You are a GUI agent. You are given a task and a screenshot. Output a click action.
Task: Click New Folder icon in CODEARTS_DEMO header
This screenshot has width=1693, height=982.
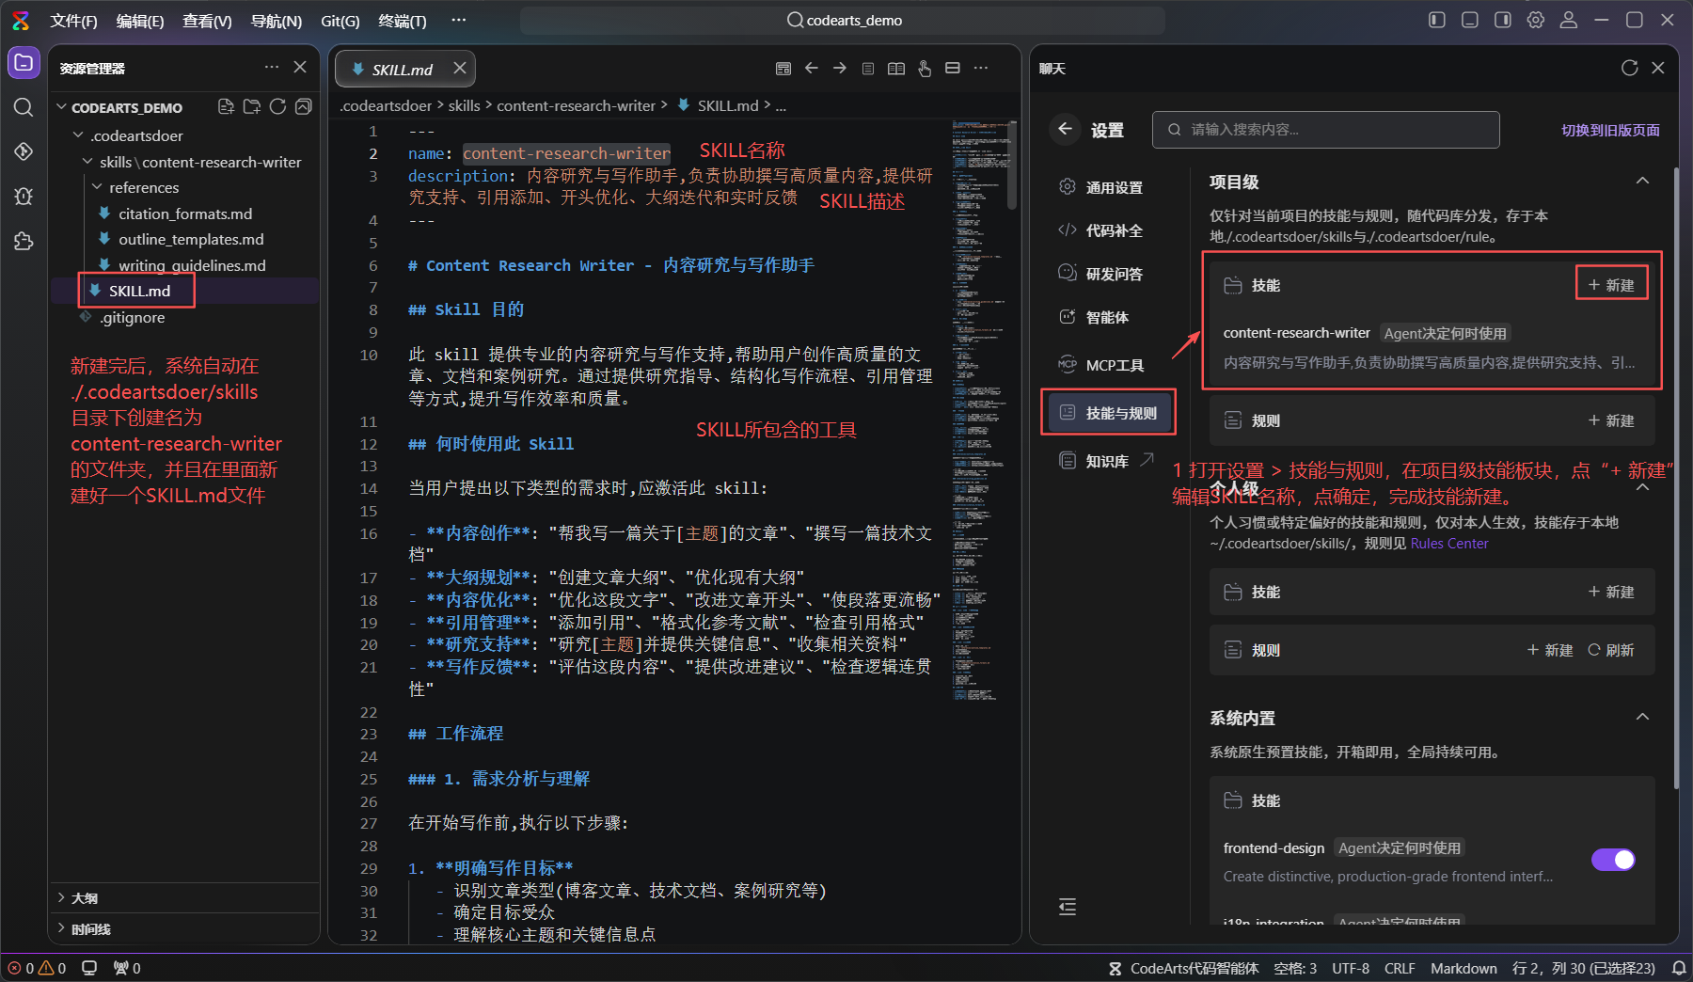251,107
